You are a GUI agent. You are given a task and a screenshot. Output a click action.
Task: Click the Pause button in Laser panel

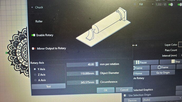coord(146,62)
